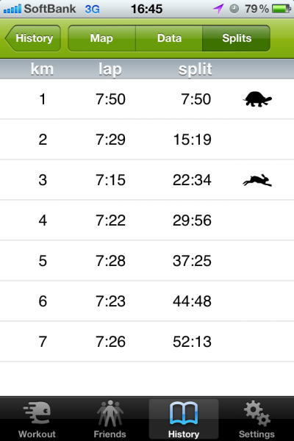Switch to the Data segment

coord(169,38)
